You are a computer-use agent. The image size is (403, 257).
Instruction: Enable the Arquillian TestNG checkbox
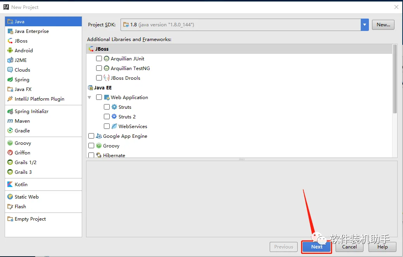[x=99, y=68]
